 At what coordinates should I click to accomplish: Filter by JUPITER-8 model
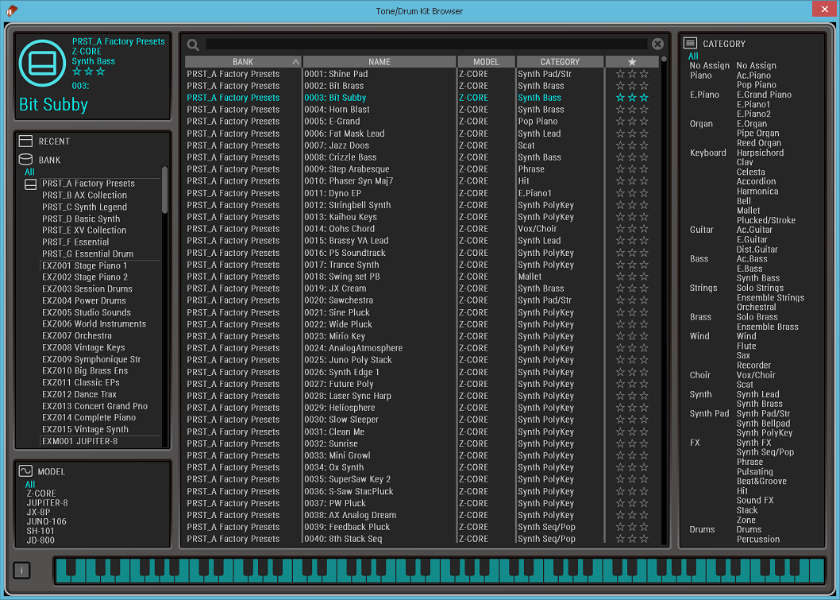click(47, 503)
